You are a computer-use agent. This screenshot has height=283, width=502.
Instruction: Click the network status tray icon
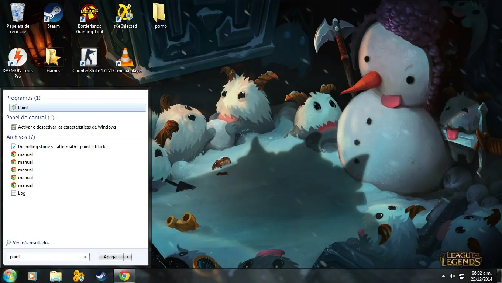tap(461, 276)
